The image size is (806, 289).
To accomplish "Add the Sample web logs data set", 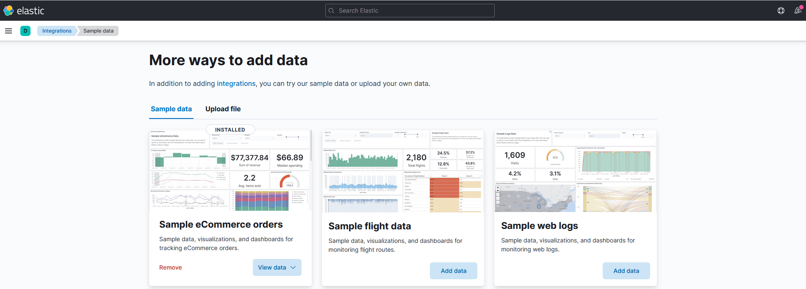I will (626, 271).
